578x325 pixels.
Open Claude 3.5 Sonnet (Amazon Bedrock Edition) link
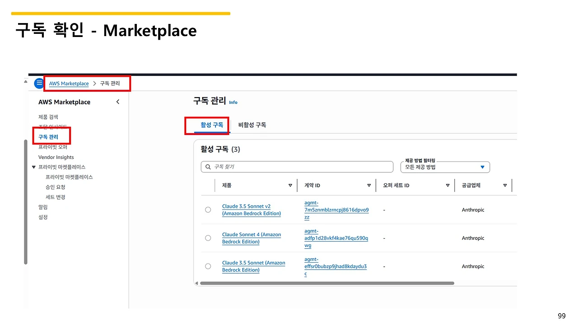[254, 266]
